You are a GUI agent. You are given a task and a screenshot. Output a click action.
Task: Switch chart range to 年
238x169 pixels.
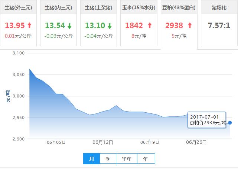[146, 159]
